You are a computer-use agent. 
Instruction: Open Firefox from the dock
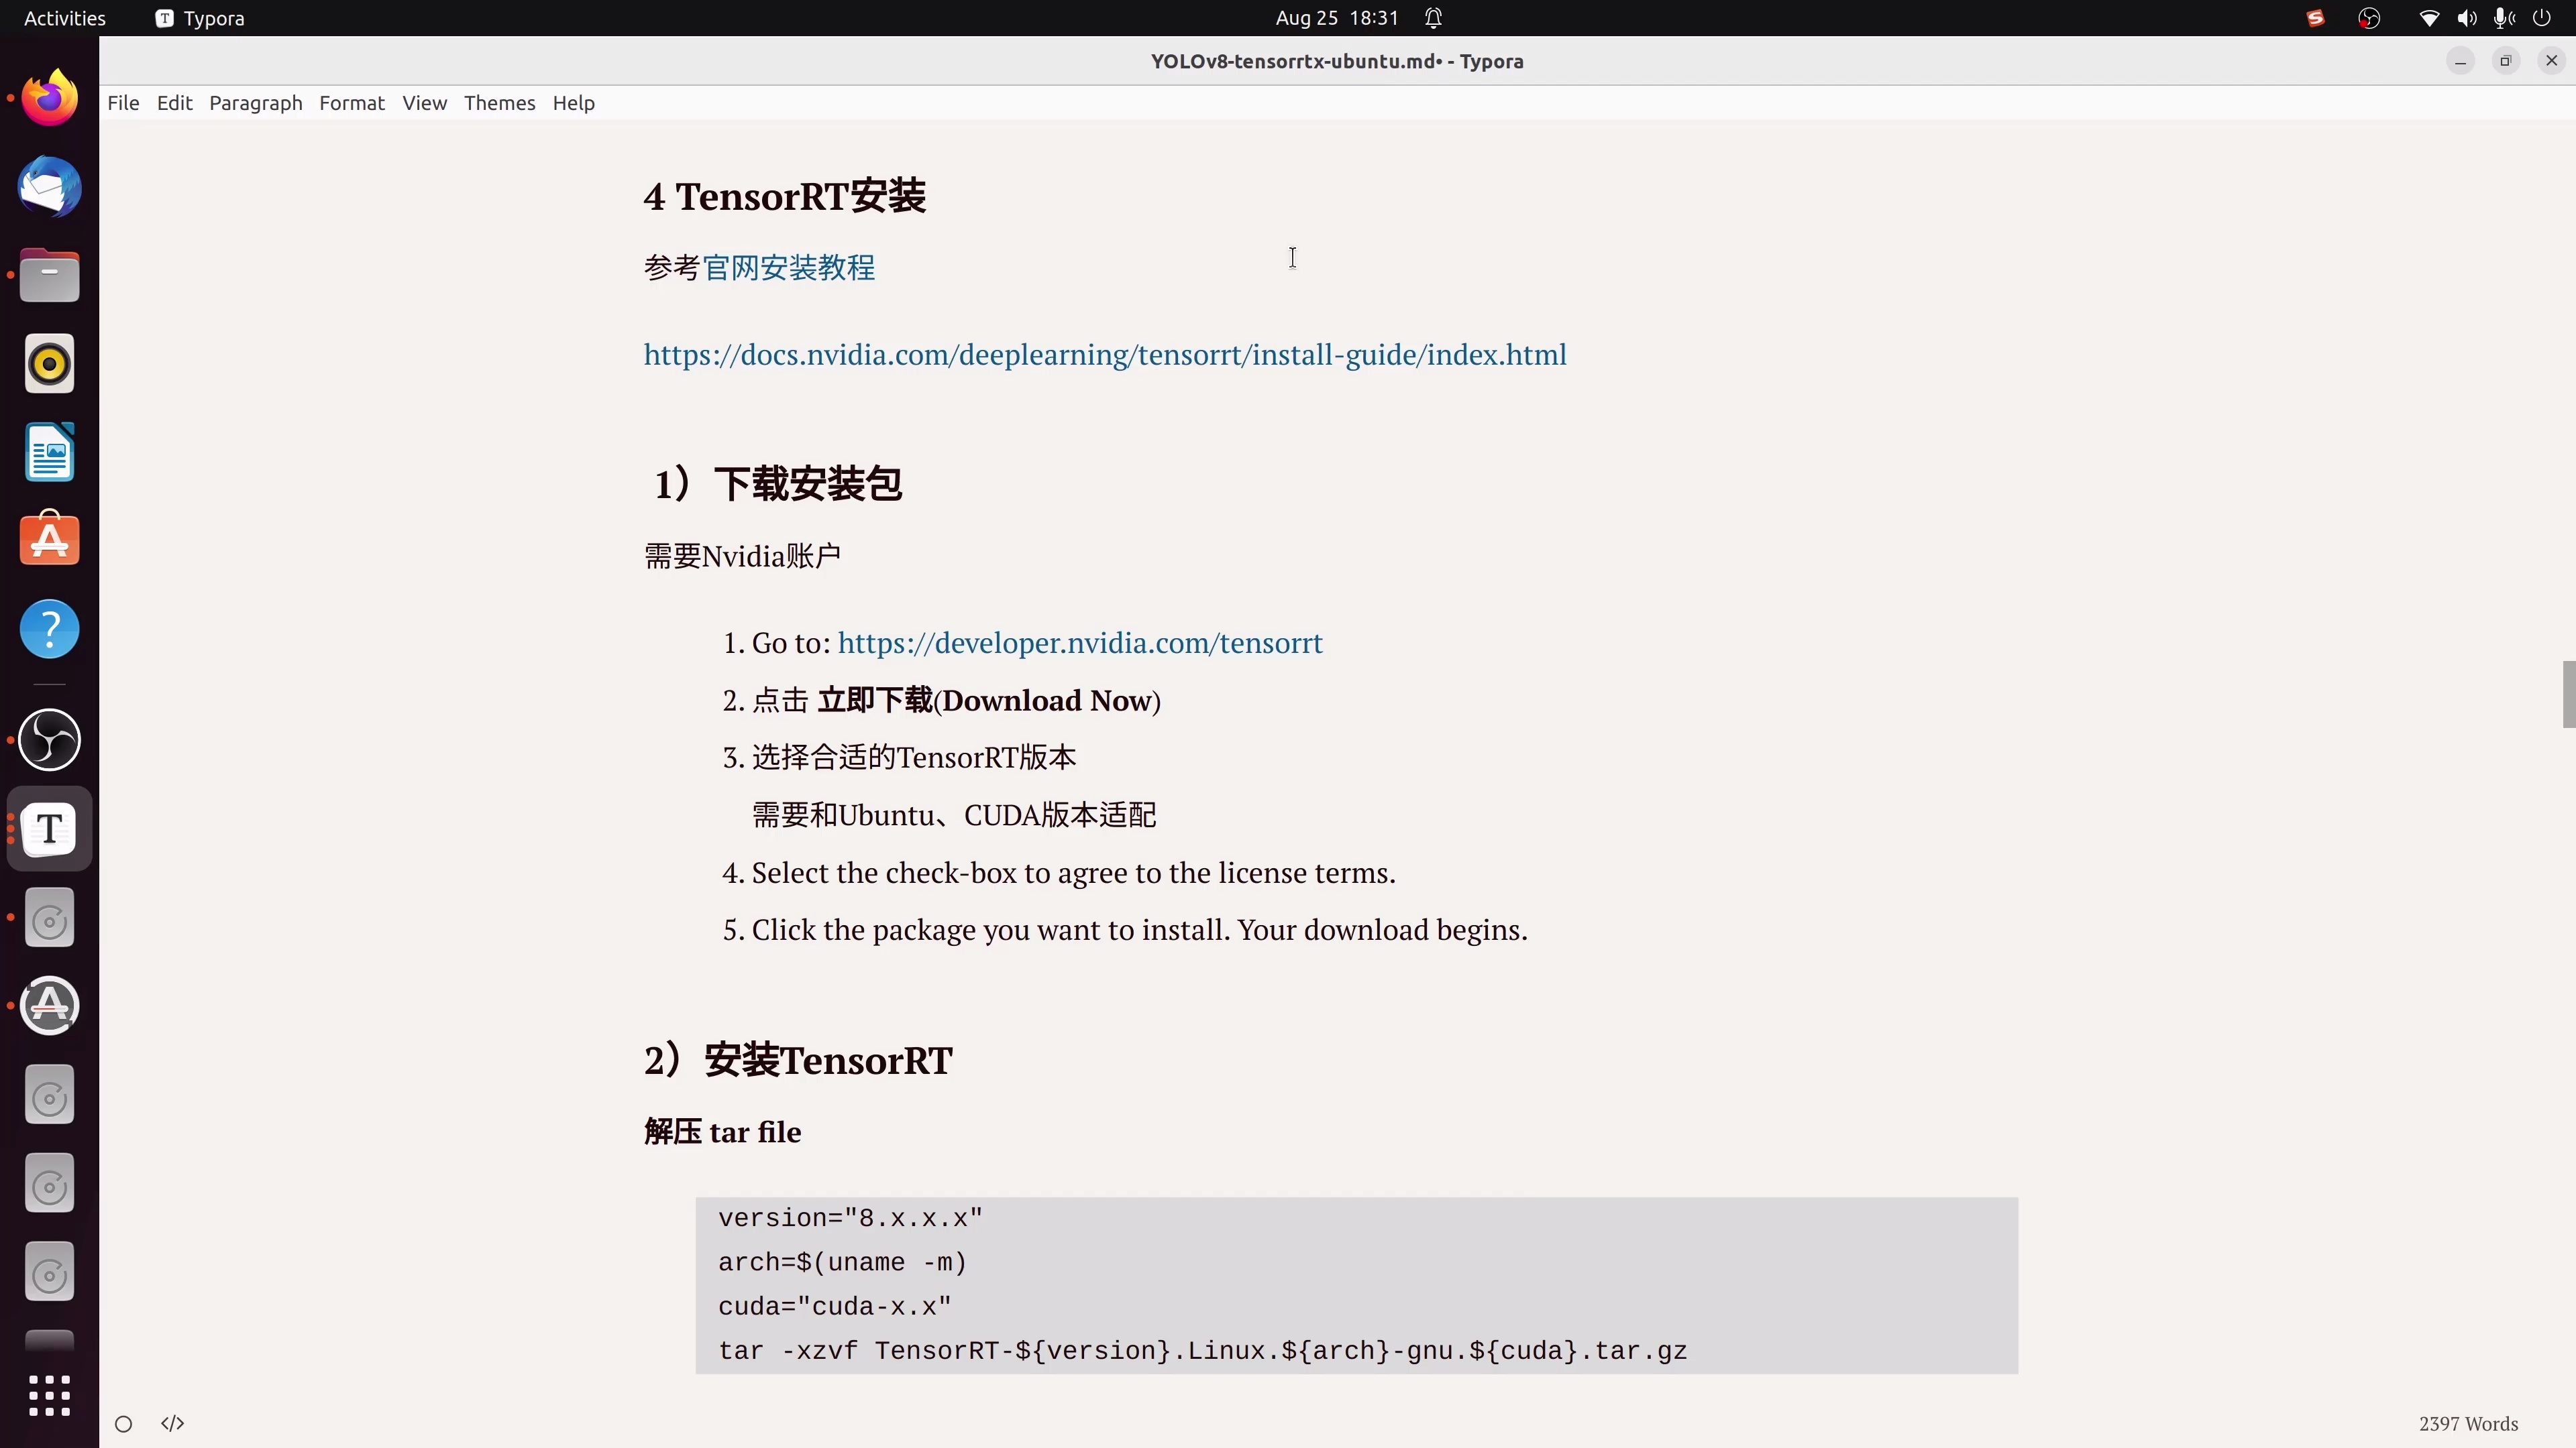click(x=48, y=97)
